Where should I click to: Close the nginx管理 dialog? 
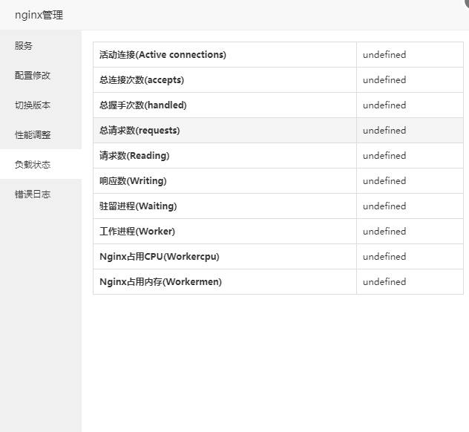coord(466,2)
